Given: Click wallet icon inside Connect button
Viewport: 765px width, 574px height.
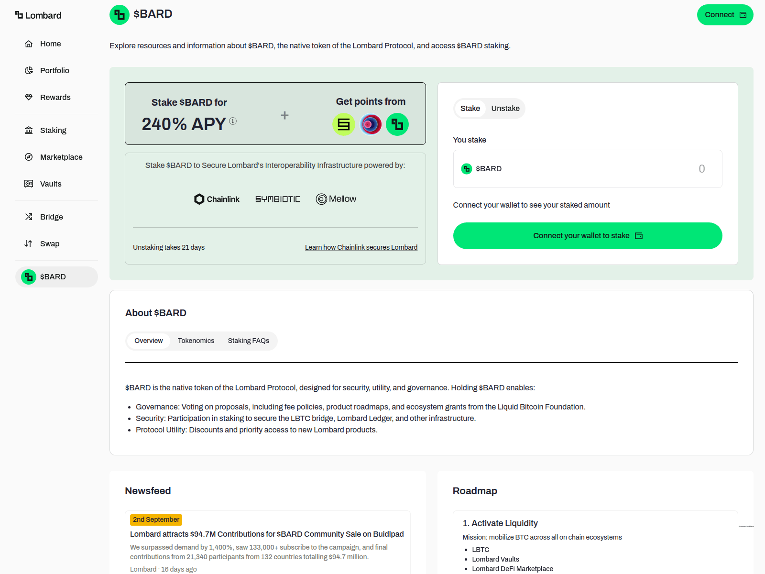Looking at the screenshot, I should (743, 15).
